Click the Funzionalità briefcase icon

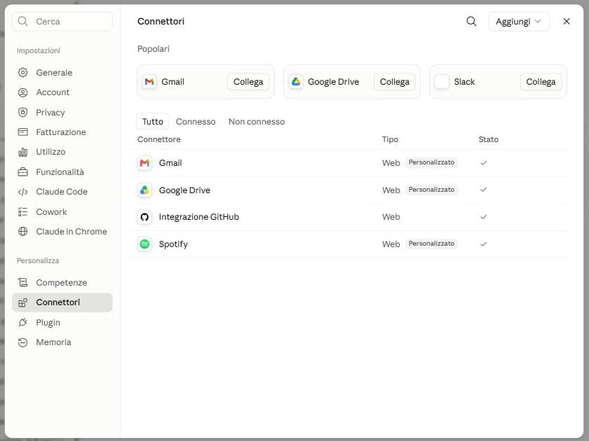(x=23, y=171)
